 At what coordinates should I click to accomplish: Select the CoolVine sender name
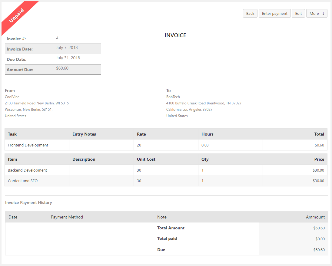[x=12, y=97]
